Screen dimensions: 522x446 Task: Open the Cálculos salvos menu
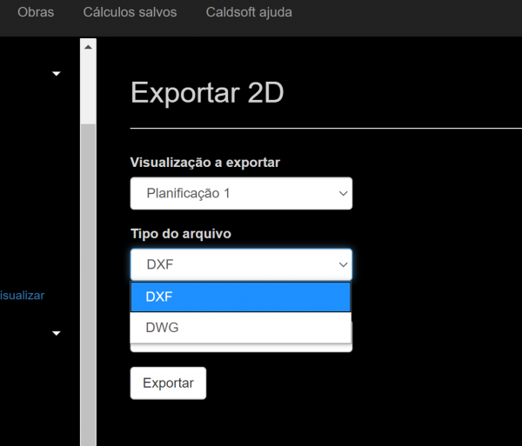pos(130,13)
